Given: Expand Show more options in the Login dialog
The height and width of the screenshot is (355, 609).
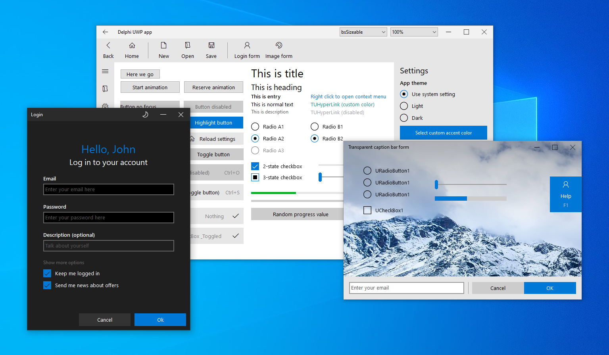Looking at the screenshot, I should pyautogui.click(x=63, y=262).
